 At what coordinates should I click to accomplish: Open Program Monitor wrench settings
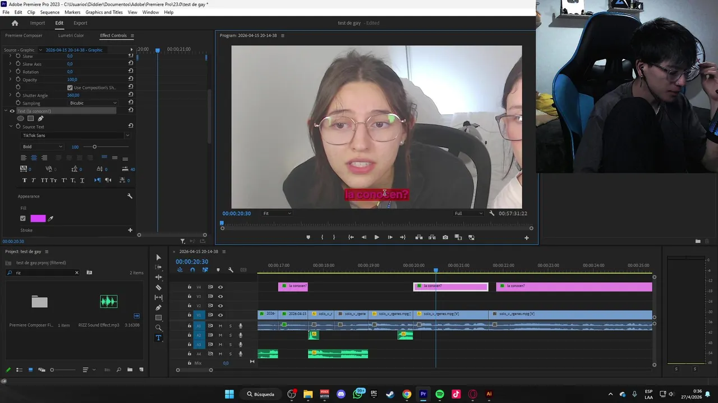[x=492, y=213]
